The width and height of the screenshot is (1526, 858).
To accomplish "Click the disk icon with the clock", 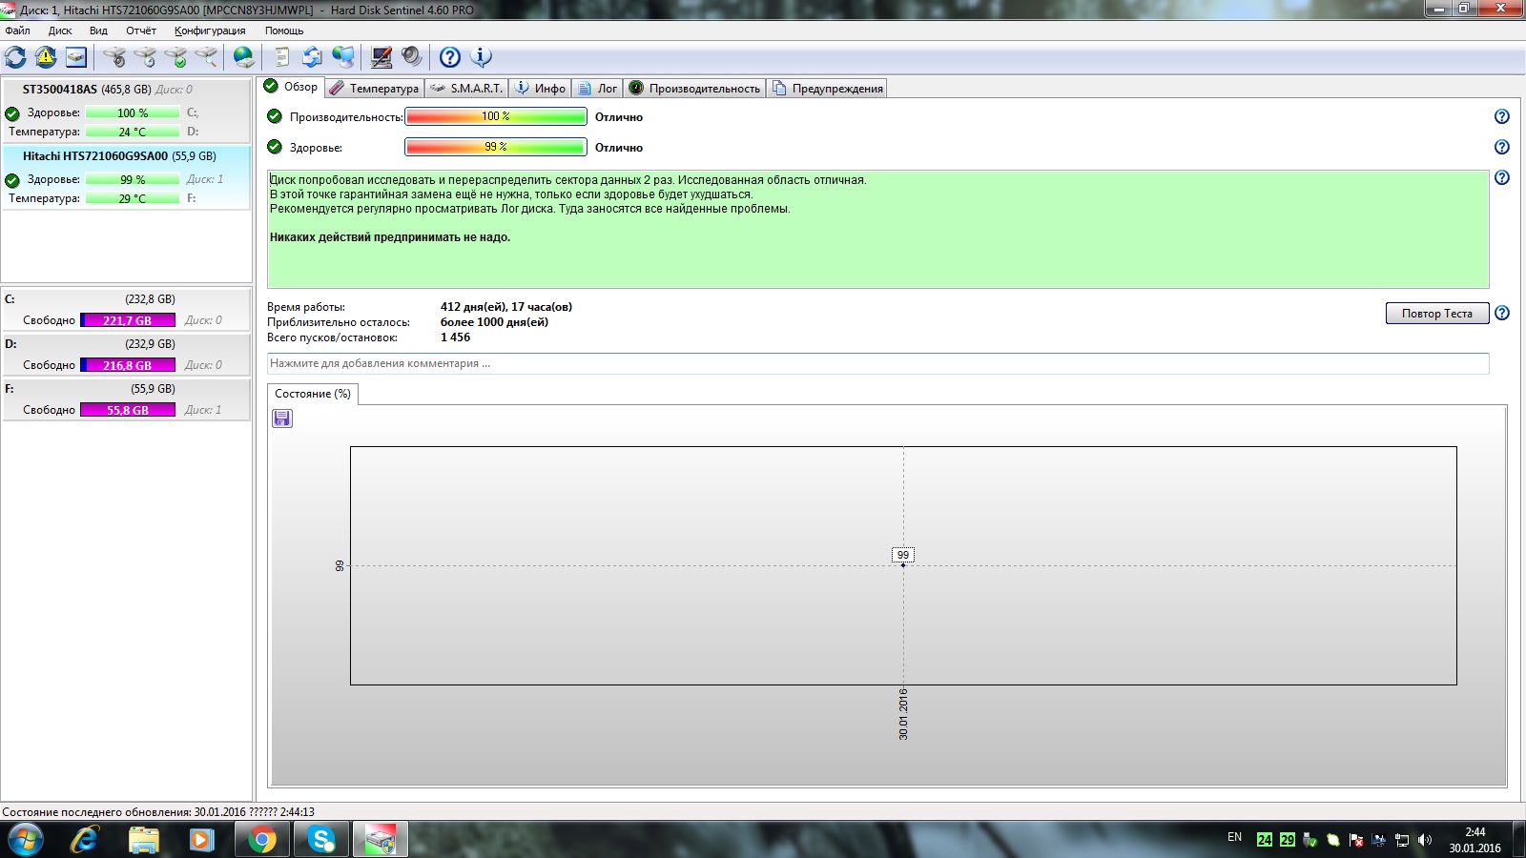I will pyautogui.click(x=145, y=57).
